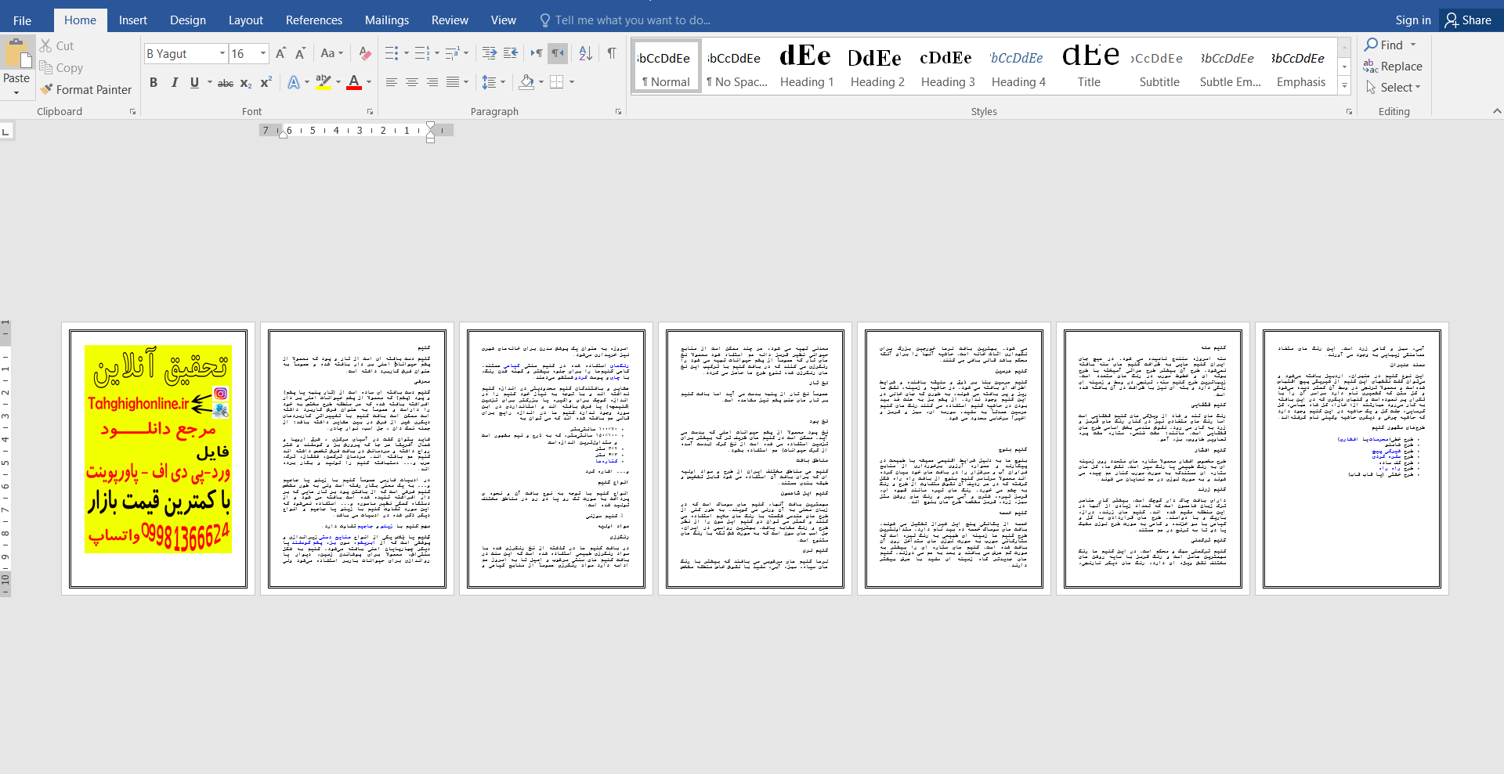Increase font size with Grow Font

pyautogui.click(x=280, y=53)
